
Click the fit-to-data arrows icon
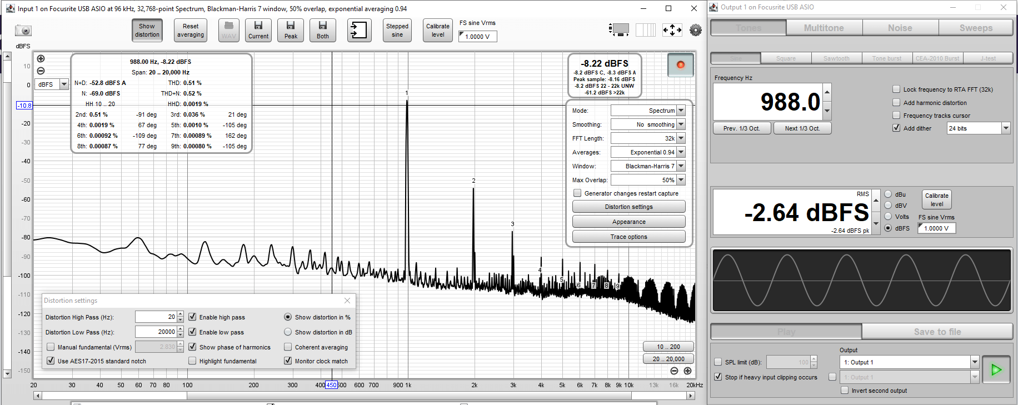(x=672, y=30)
